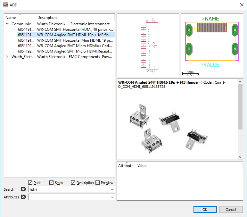Open the Search history dropdown arrow
247x217 pixels.
point(112,189)
